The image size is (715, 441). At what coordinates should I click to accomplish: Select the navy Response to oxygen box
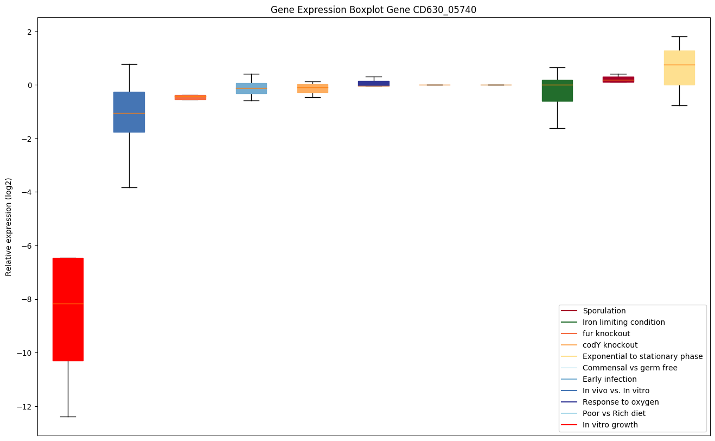374,84
